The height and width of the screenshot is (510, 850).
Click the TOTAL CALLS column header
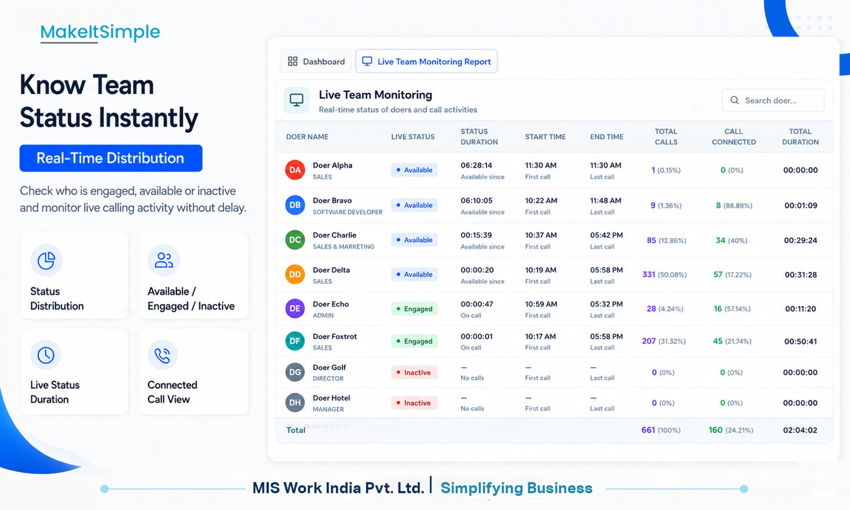pos(666,137)
